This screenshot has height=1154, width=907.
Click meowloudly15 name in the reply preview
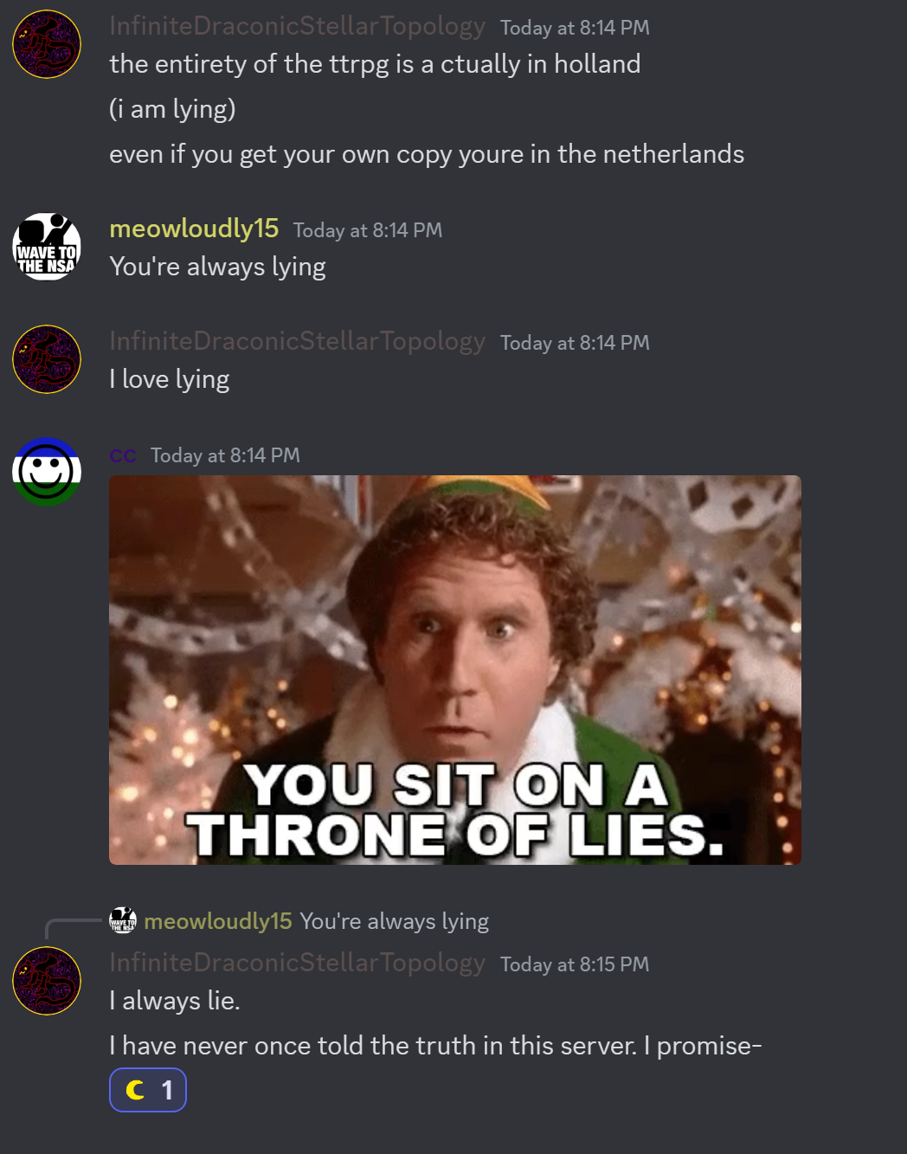[218, 921]
